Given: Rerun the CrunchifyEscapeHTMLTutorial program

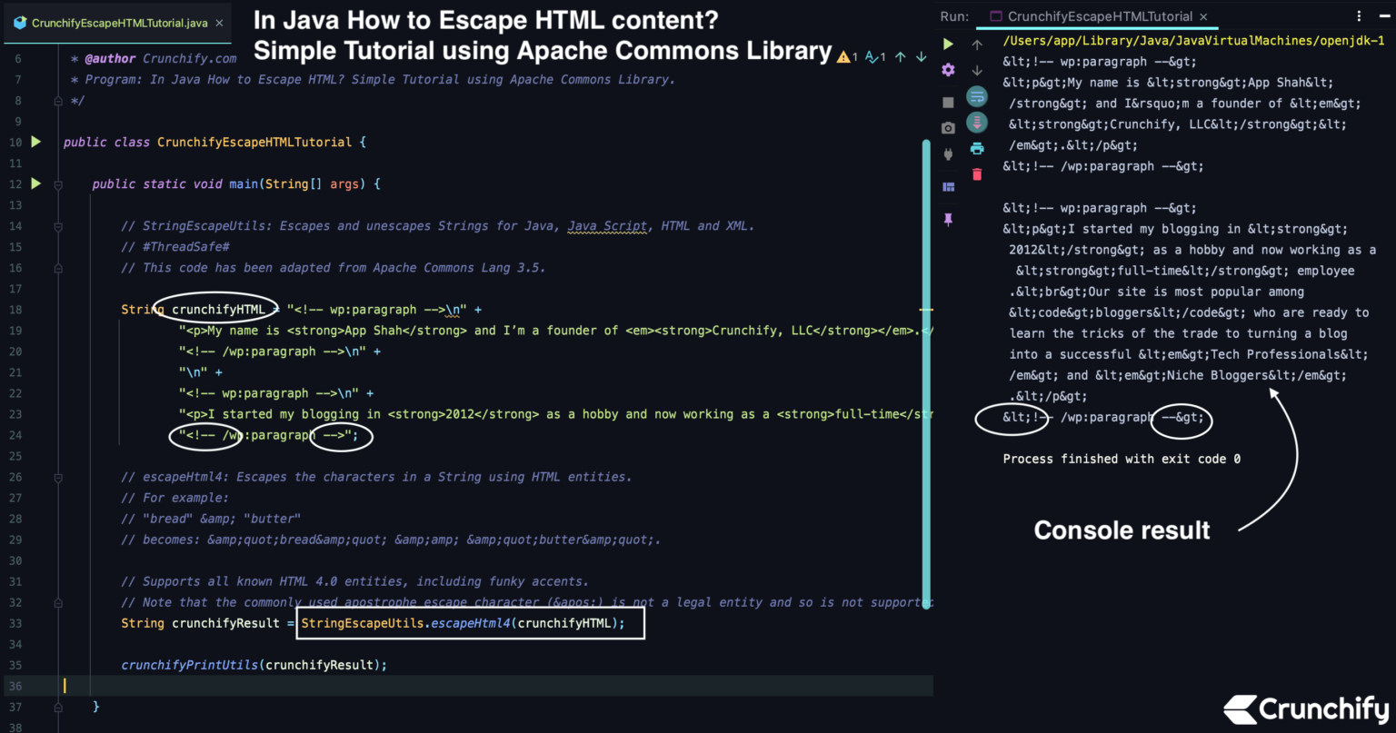Looking at the screenshot, I should [948, 44].
